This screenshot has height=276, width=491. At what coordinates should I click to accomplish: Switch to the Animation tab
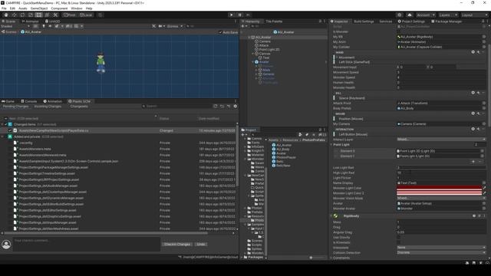click(52, 101)
